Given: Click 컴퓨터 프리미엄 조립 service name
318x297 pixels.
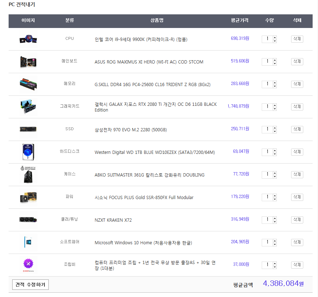Looking at the screenshot, I should tap(155, 265).
